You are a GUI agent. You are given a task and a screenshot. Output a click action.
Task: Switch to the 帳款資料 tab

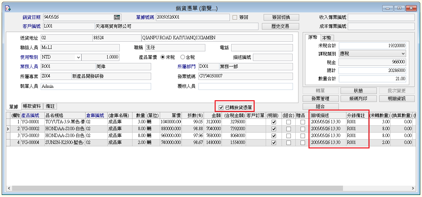coord(32,106)
